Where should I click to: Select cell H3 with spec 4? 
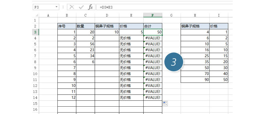(x=195, y=32)
